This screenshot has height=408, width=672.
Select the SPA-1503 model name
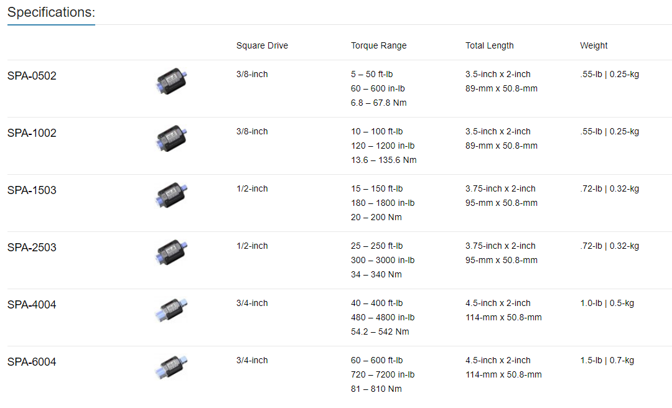(32, 190)
